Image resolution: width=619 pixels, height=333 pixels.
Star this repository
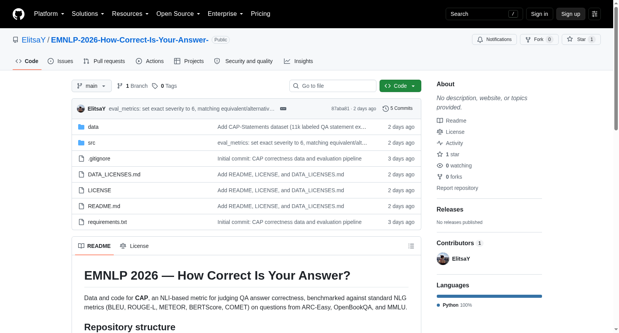pos(581,39)
